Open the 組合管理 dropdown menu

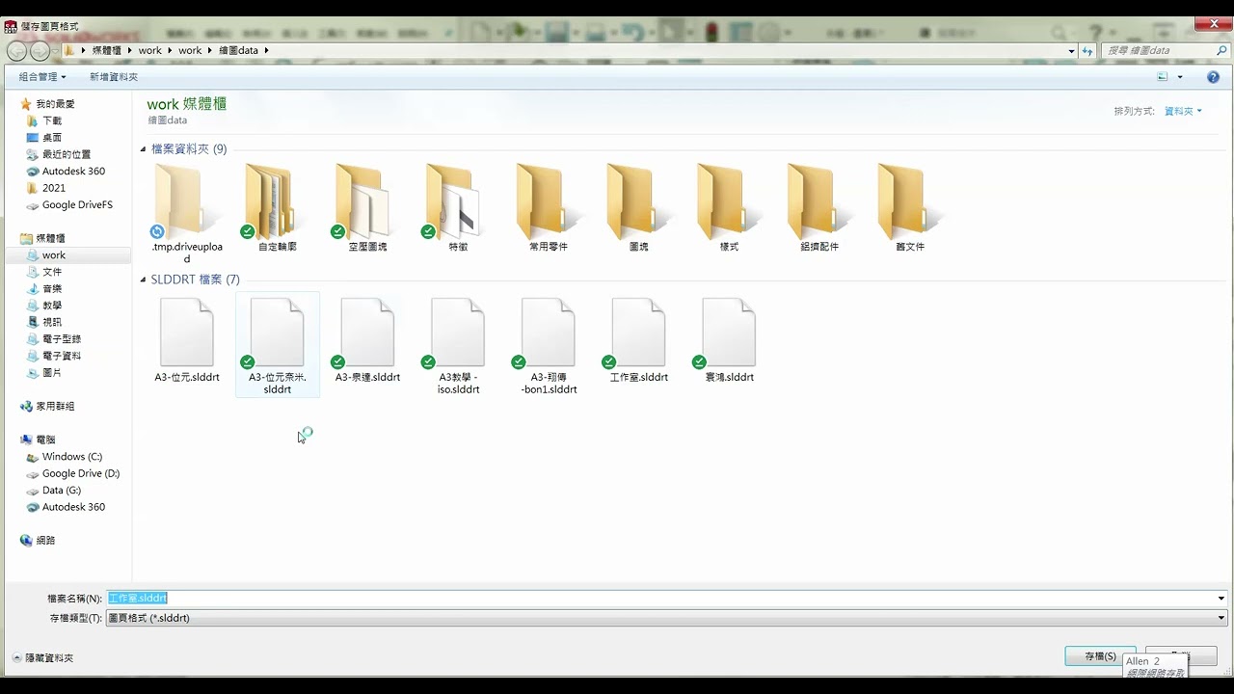click(x=42, y=77)
